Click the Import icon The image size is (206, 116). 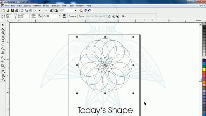pos(52,11)
